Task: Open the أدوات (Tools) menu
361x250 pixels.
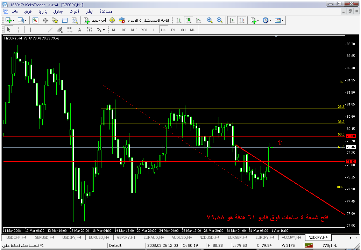Action: pos(74,12)
